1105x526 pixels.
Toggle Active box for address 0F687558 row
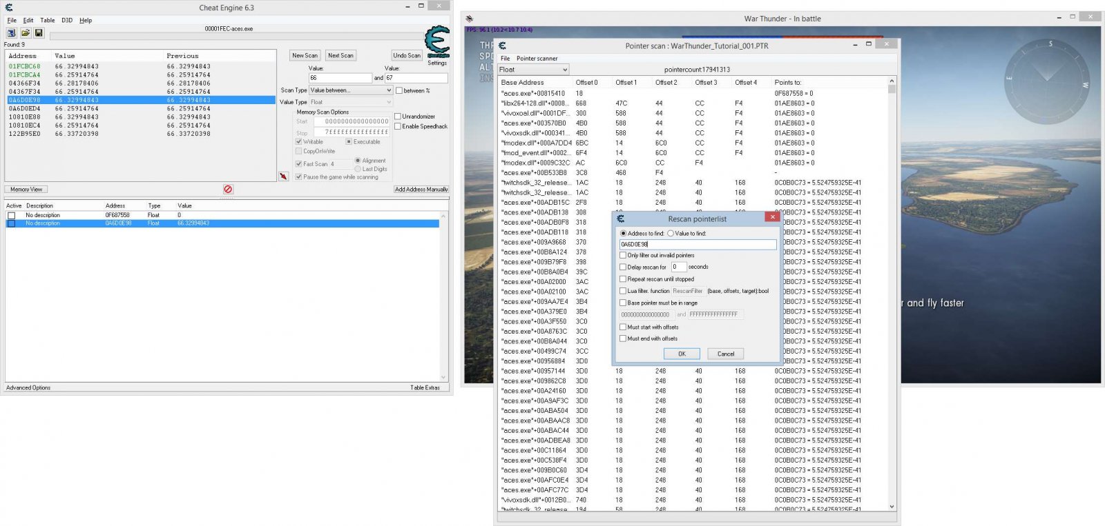coord(11,215)
